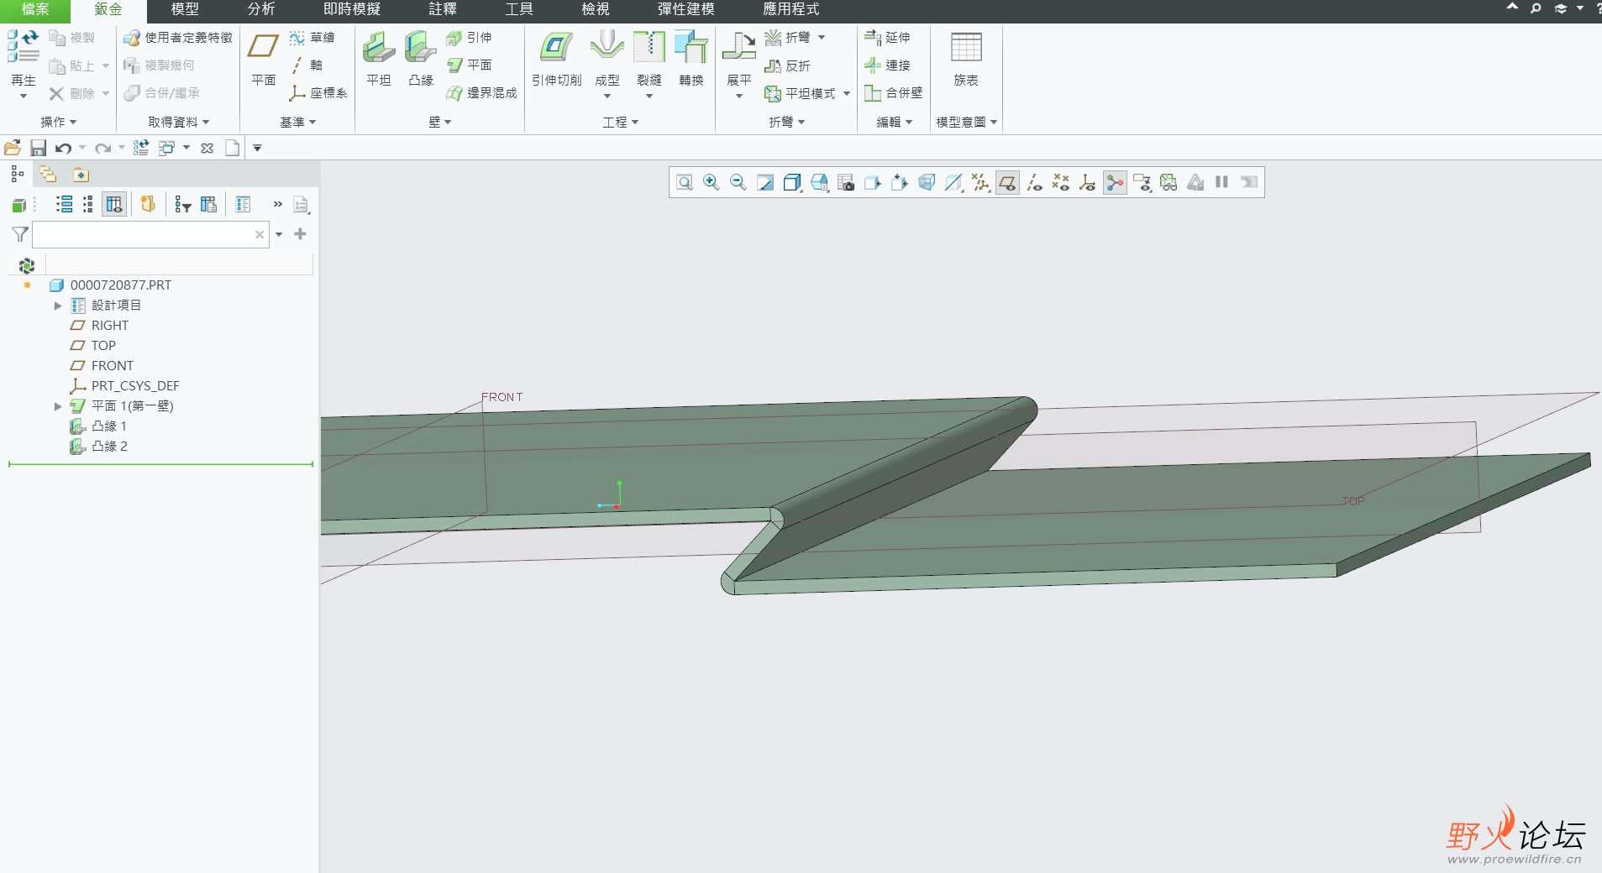Select 凸緣 2 in the model tree
This screenshot has height=873, width=1602.
click(109, 447)
